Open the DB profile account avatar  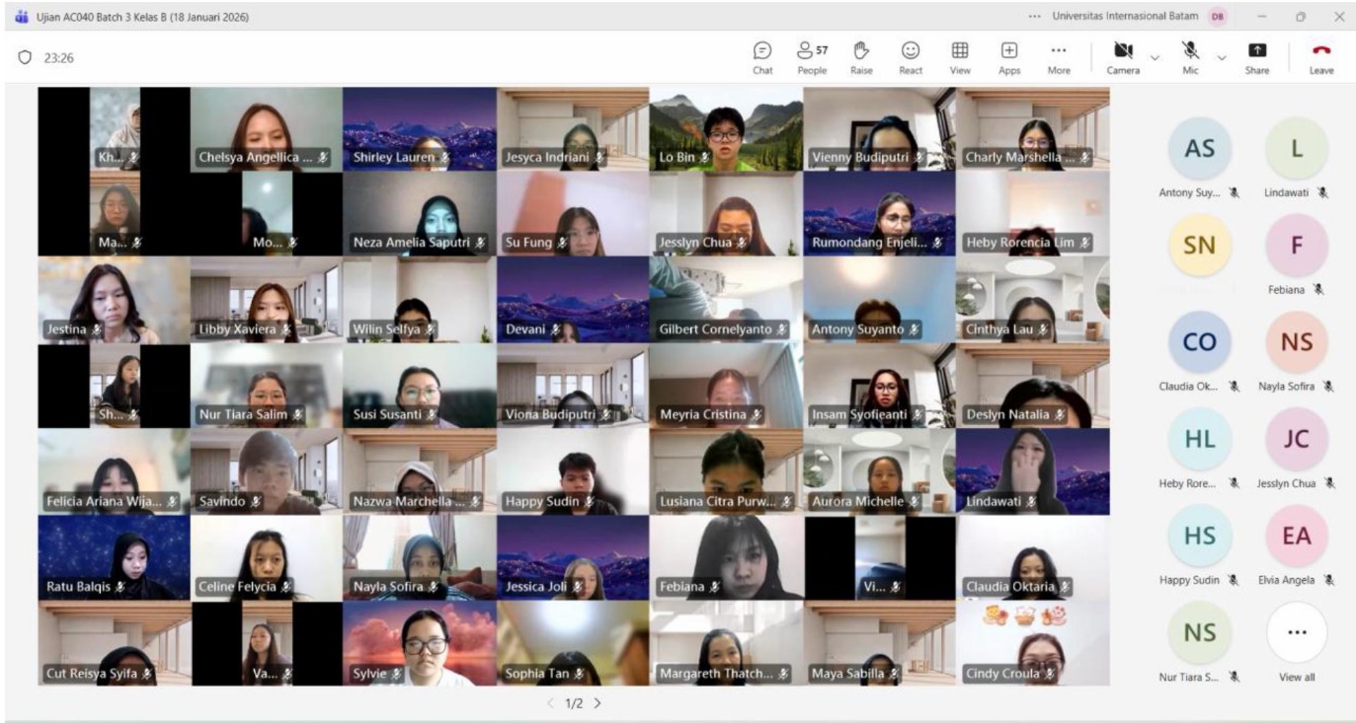click(1218, 17)
